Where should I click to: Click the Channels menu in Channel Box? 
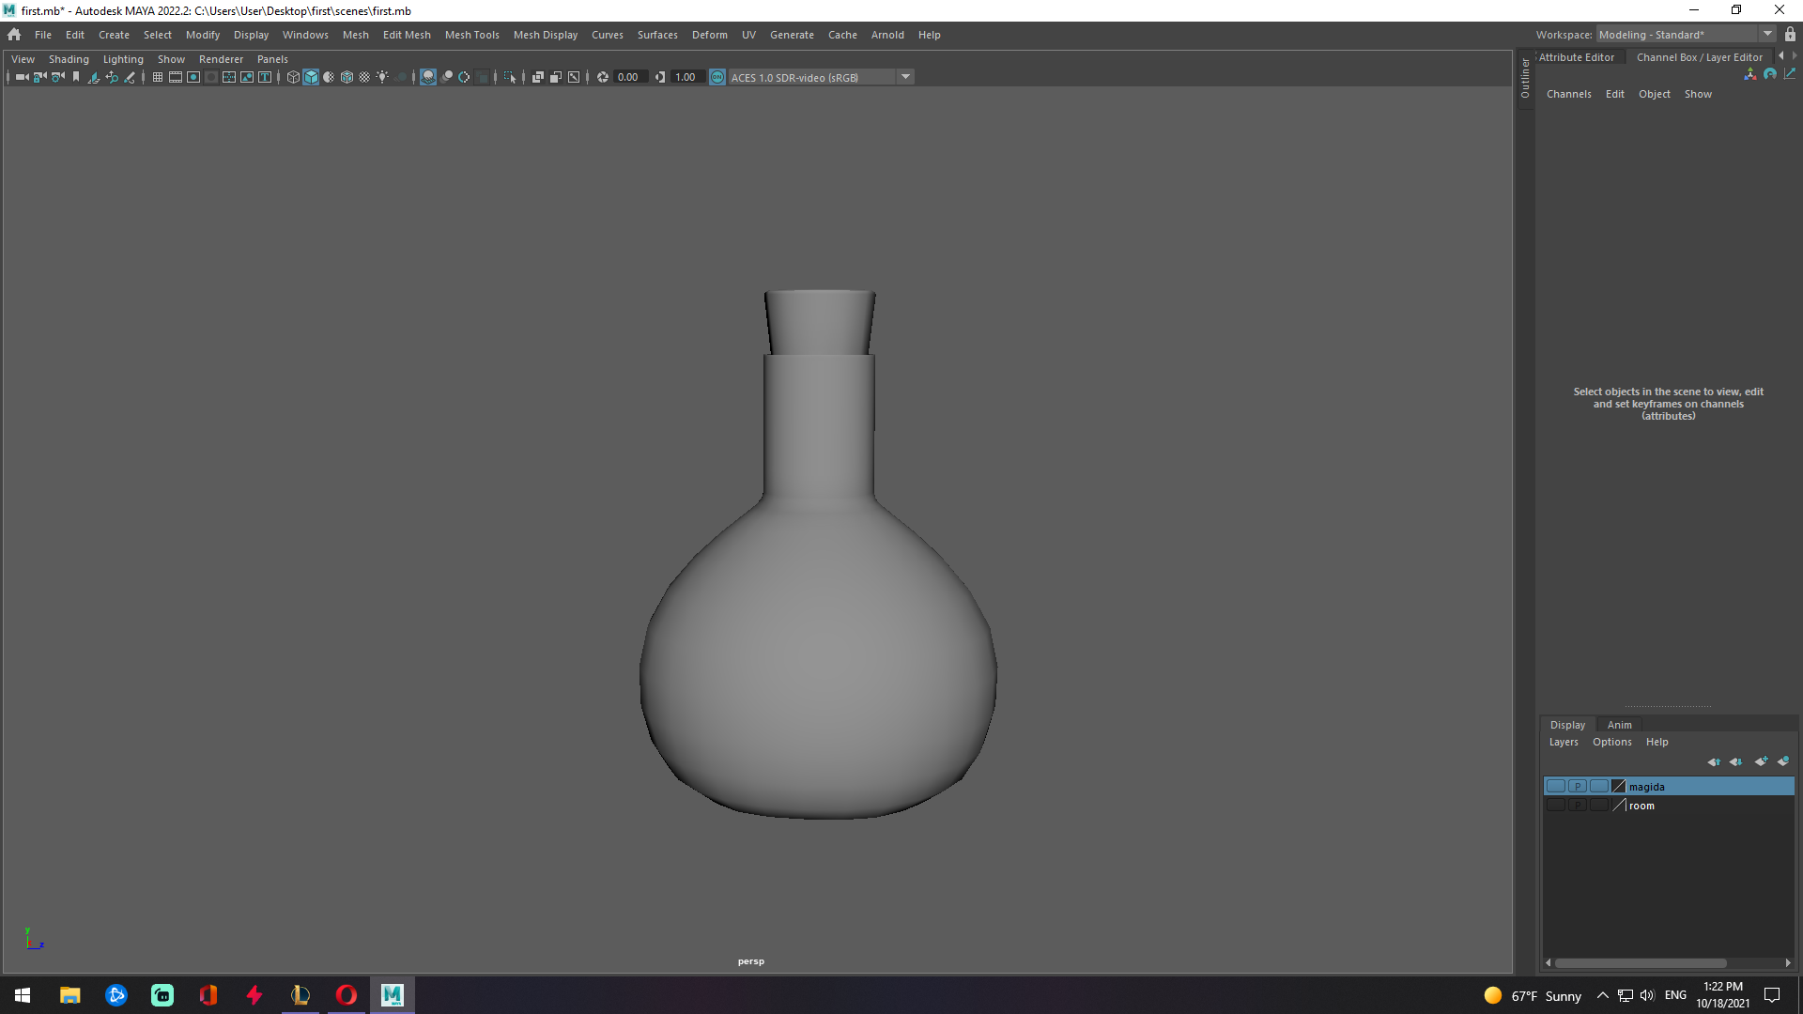pyautogui.click(x=1568, y=94)
